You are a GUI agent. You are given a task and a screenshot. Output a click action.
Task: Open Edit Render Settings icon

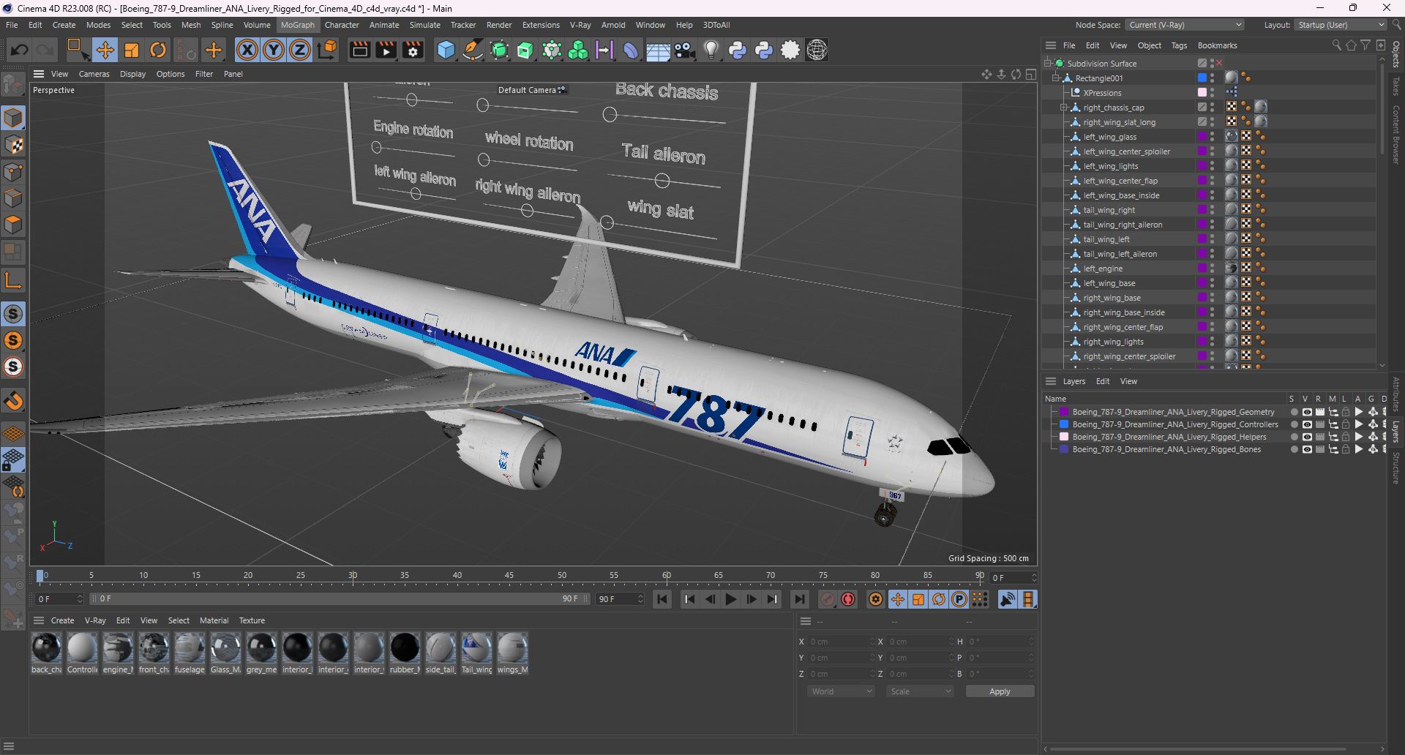coord(413,50)
